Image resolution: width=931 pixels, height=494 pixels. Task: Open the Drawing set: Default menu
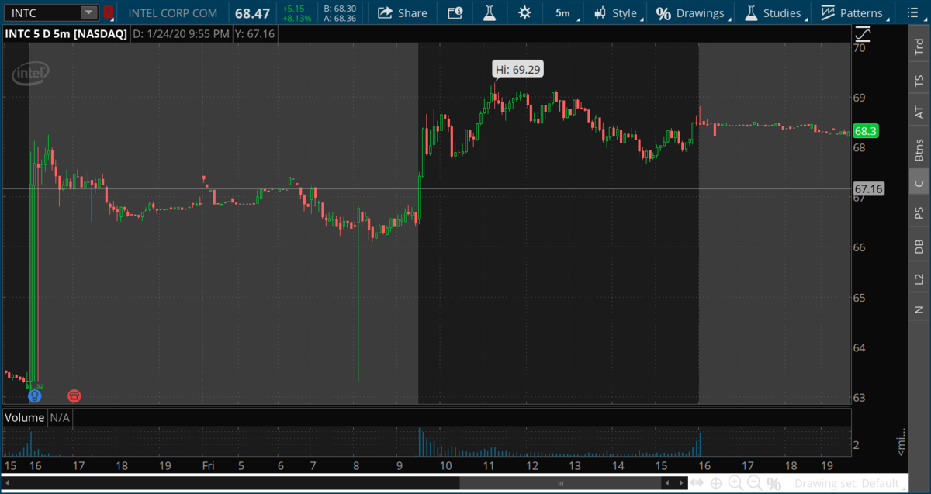point(850,483)
